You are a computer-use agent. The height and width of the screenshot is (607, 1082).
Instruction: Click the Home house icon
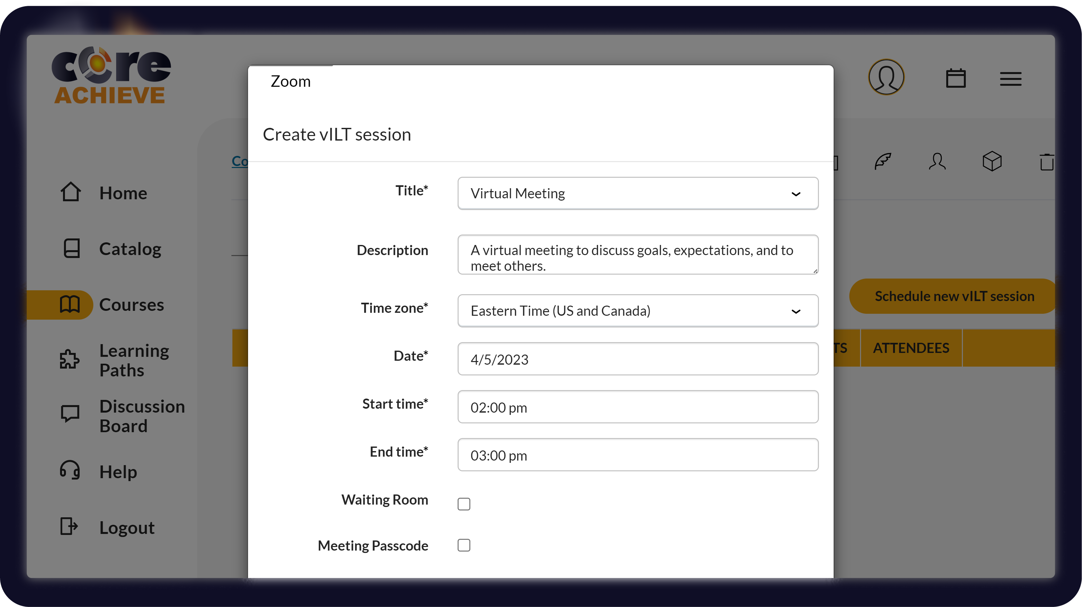point(71,192)
